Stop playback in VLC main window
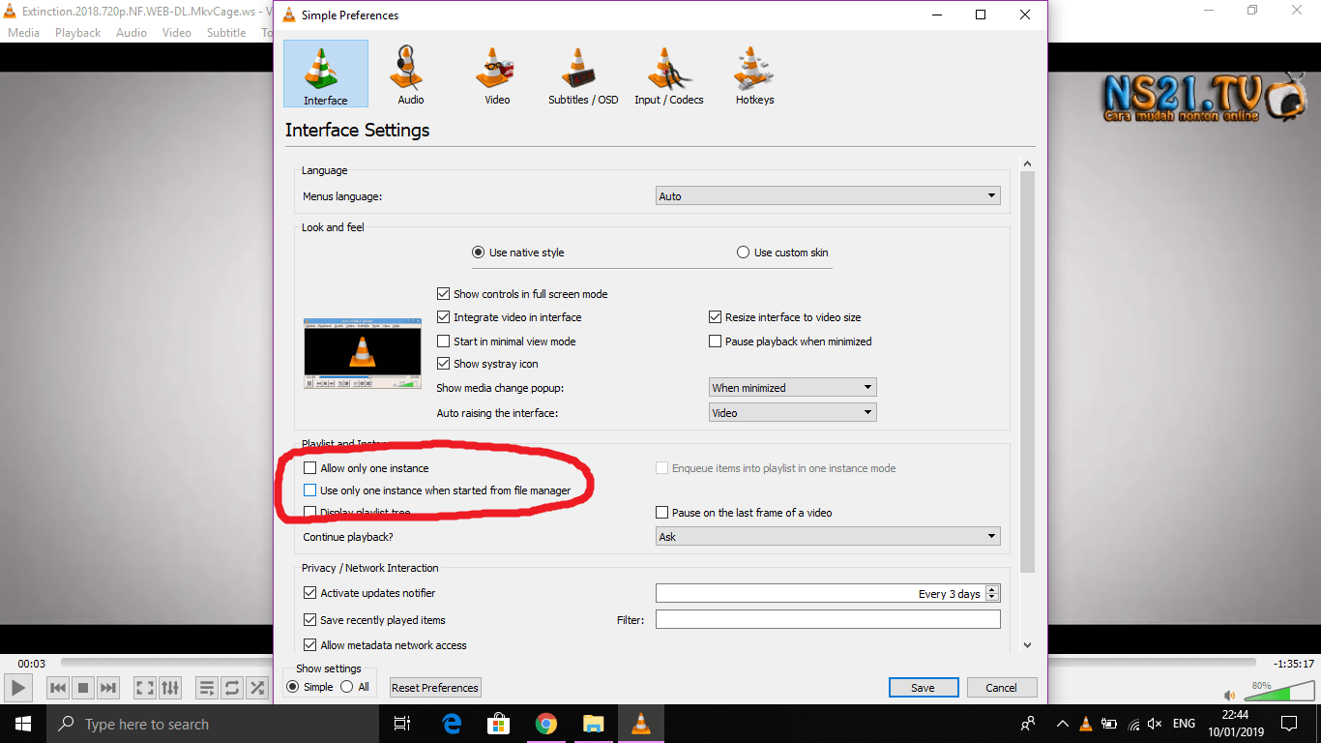The height and width of the screenshot is (743, 1321). point(83,688)
